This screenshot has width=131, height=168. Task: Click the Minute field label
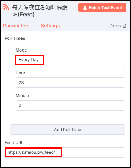point(22,96)
